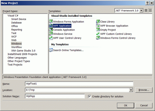Click the Empty Project template icon
The image size is (155, 111).
pyautogui.click(x=98, y=30)
